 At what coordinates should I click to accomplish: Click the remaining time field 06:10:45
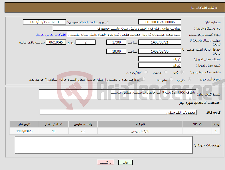click(56, 42)
